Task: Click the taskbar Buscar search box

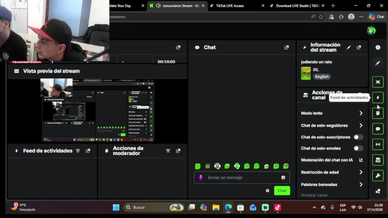Action: coord(153,207)
